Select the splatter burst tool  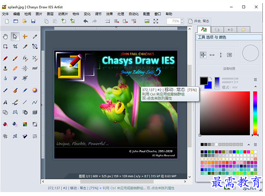coord(25,78)
